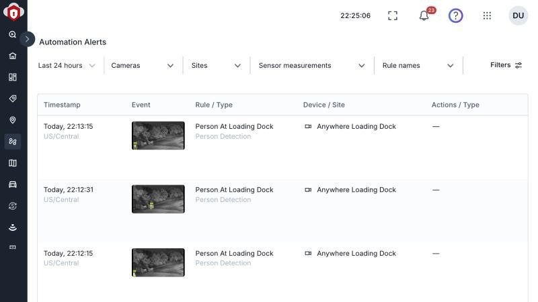Open the help question mark icon
Screen dimensions: 538x302
tap(456, 15)
